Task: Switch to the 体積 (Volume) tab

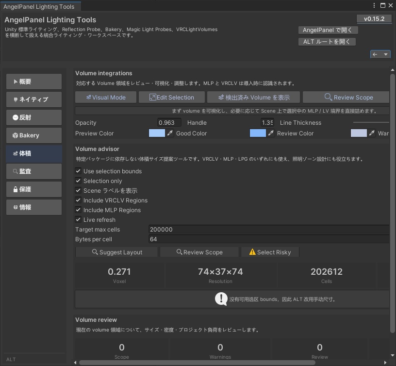Action: tap(33, 153)
